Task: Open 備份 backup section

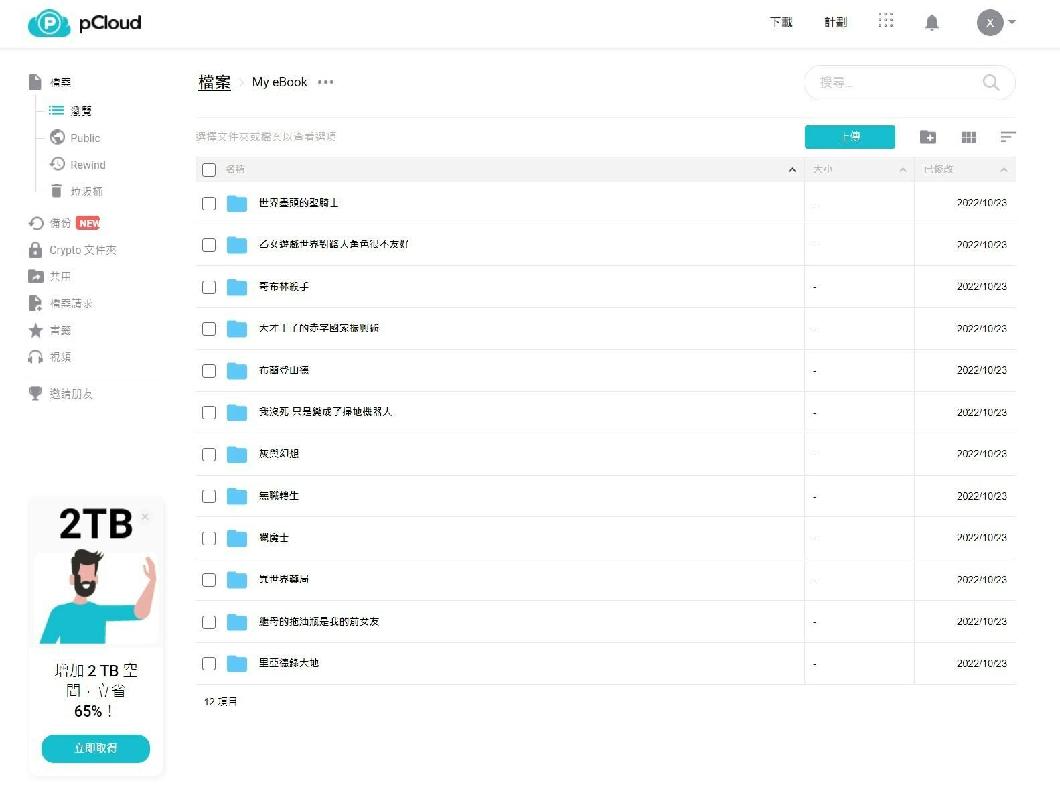Action: click(64, 223)
